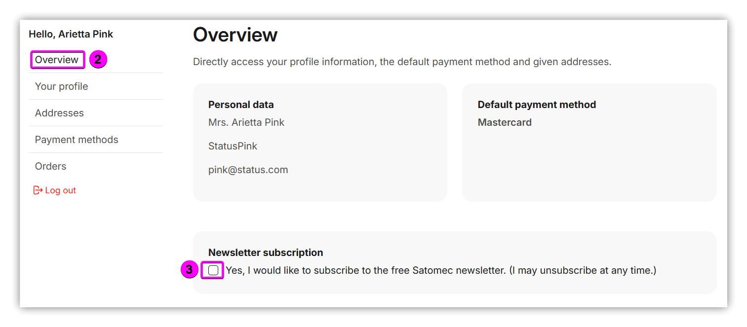
Task: Click the pink number 2 marker badge
Action: click(x=98, y=60)
